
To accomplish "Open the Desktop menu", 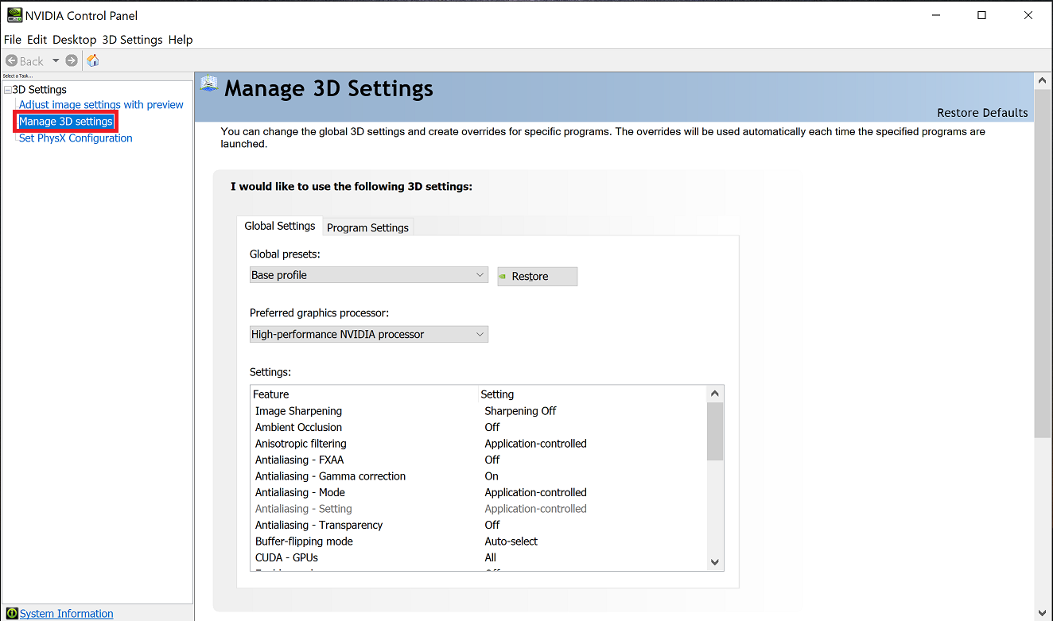I will pyautogui.click(x=74, y=40).
